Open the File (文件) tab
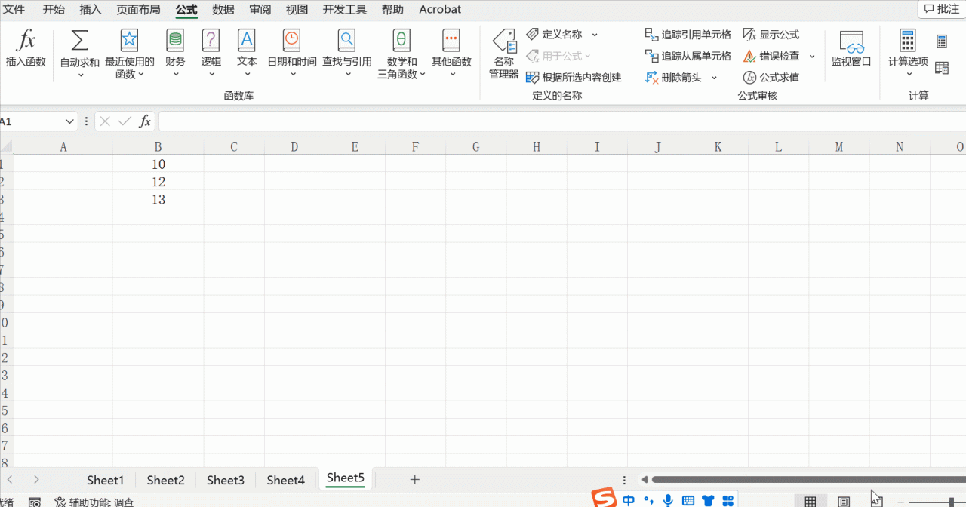Image resolution: width=966 pixels, height=507 pixels. 14,9
